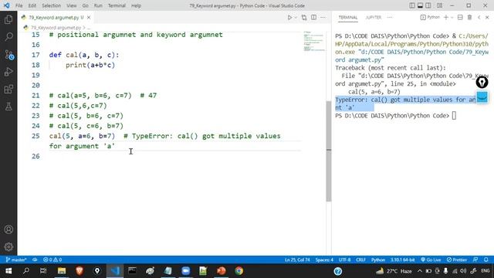
Task: Expand the run button dropdown arrow
Action: 296,18
